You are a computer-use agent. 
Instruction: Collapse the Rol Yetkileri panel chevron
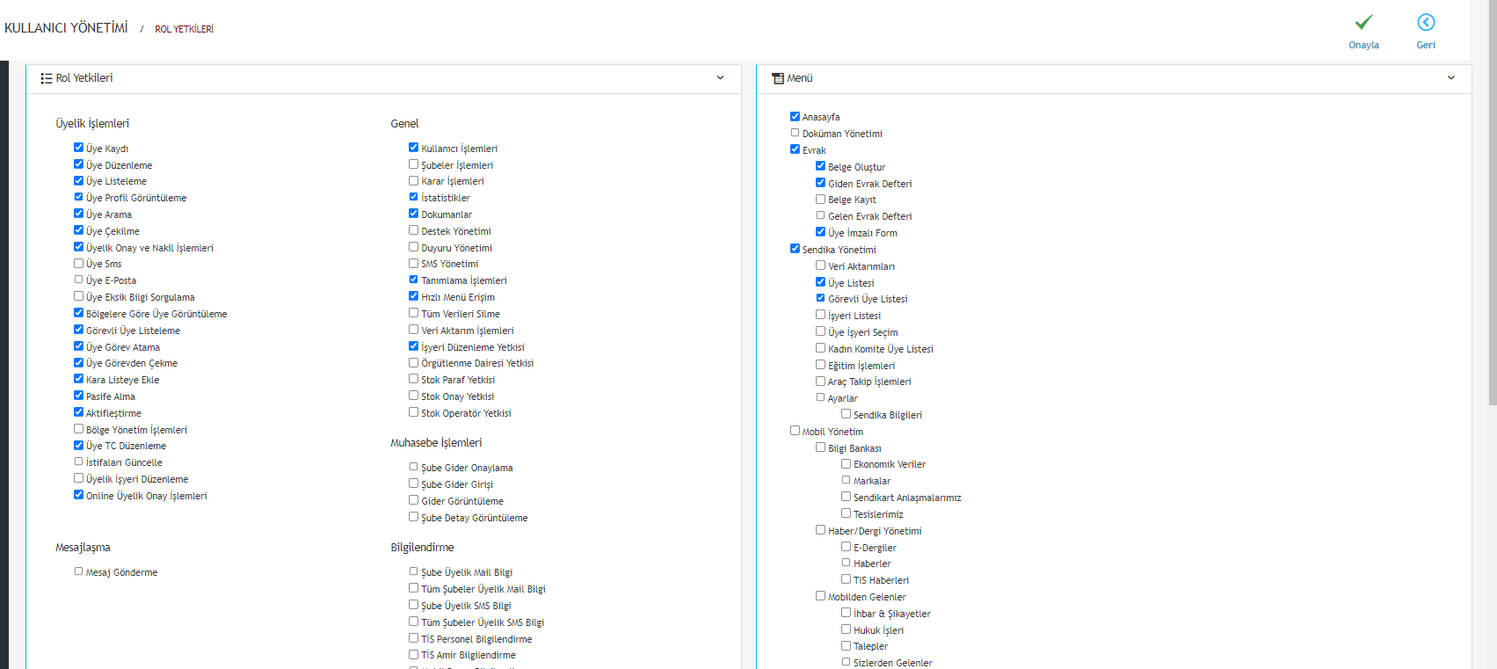(720, 78)
